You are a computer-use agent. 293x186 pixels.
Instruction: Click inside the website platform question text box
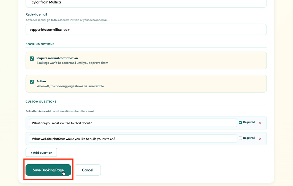(127, 139)
